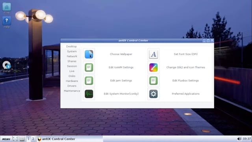Screen dimensions: 252x142
Task: Close the antiX Control Center window
Action: pos(212,41)
